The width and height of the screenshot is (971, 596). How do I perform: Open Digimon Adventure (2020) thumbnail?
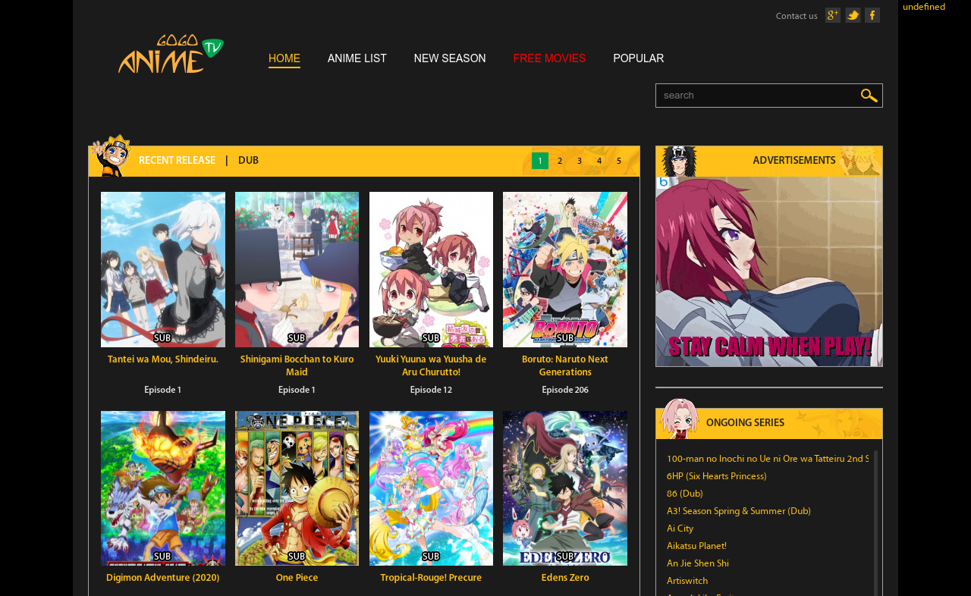pos(163,488)
